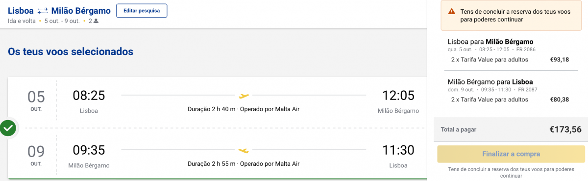The image size is (588, 181).
Task: Click the Os teus voos selecionados heading
Action: (71, 51)
